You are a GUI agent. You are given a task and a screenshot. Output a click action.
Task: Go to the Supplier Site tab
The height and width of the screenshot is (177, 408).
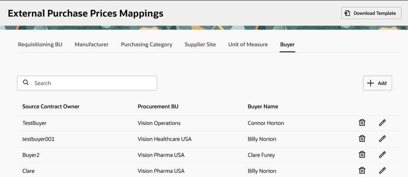pos(200,44)
